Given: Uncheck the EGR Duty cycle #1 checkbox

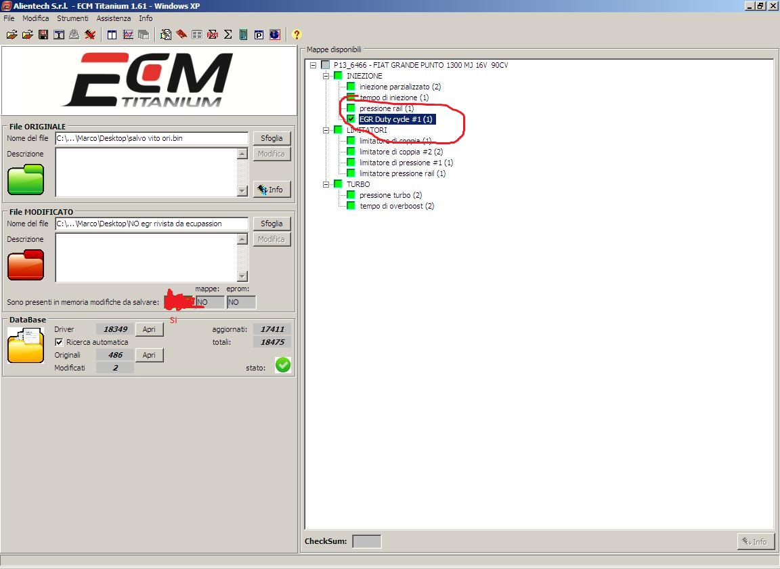Looking at the screenshot, I should click(x=351, y=119).
